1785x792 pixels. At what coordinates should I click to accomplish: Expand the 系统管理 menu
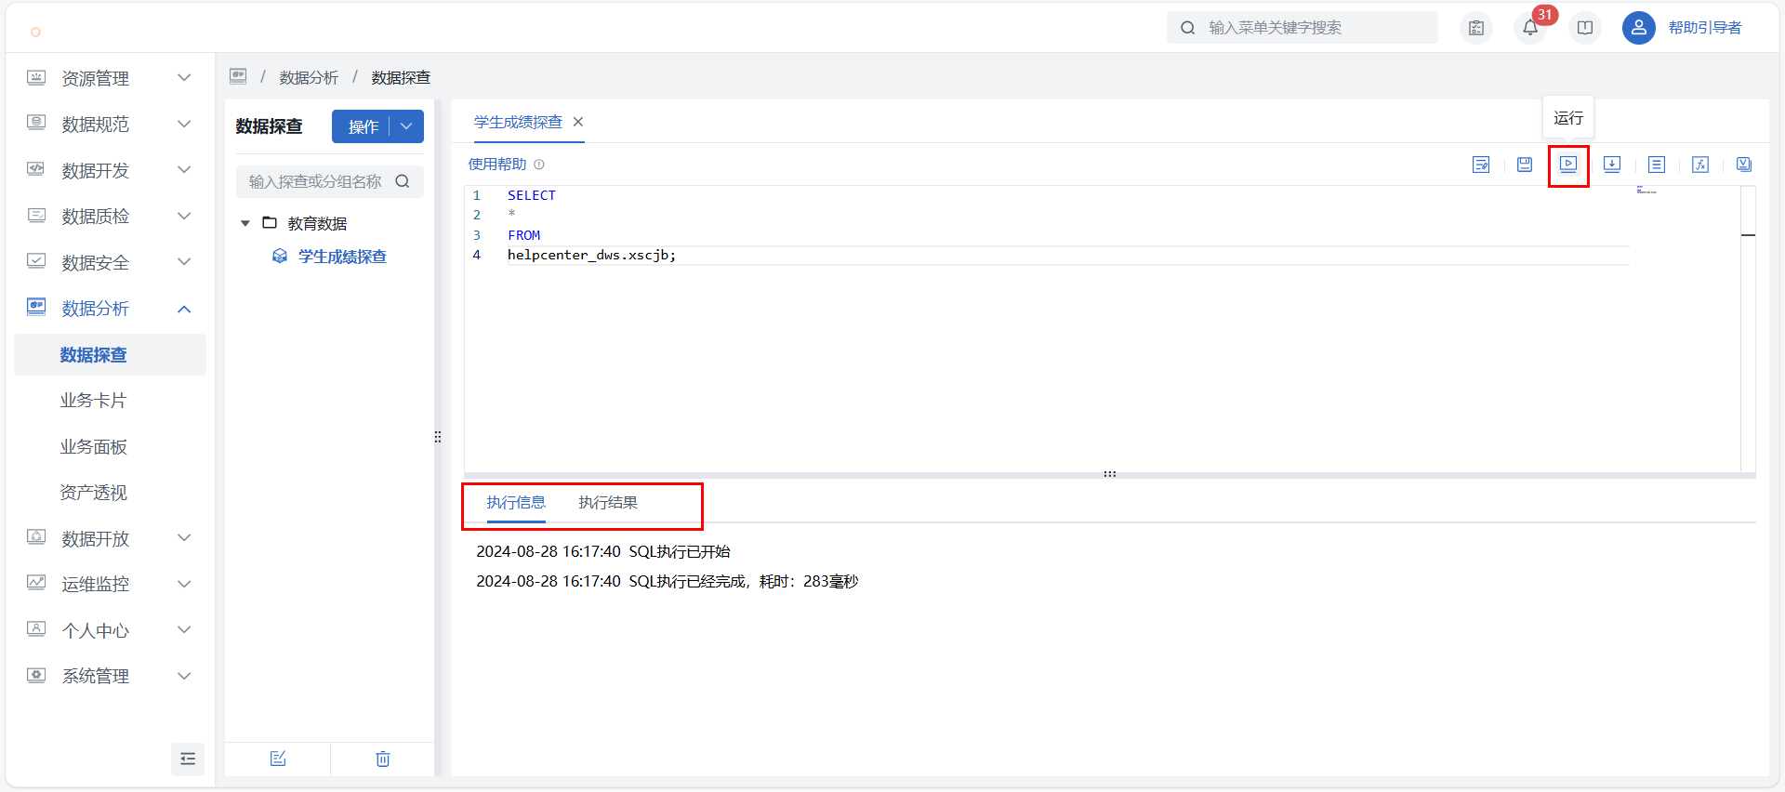111,676
